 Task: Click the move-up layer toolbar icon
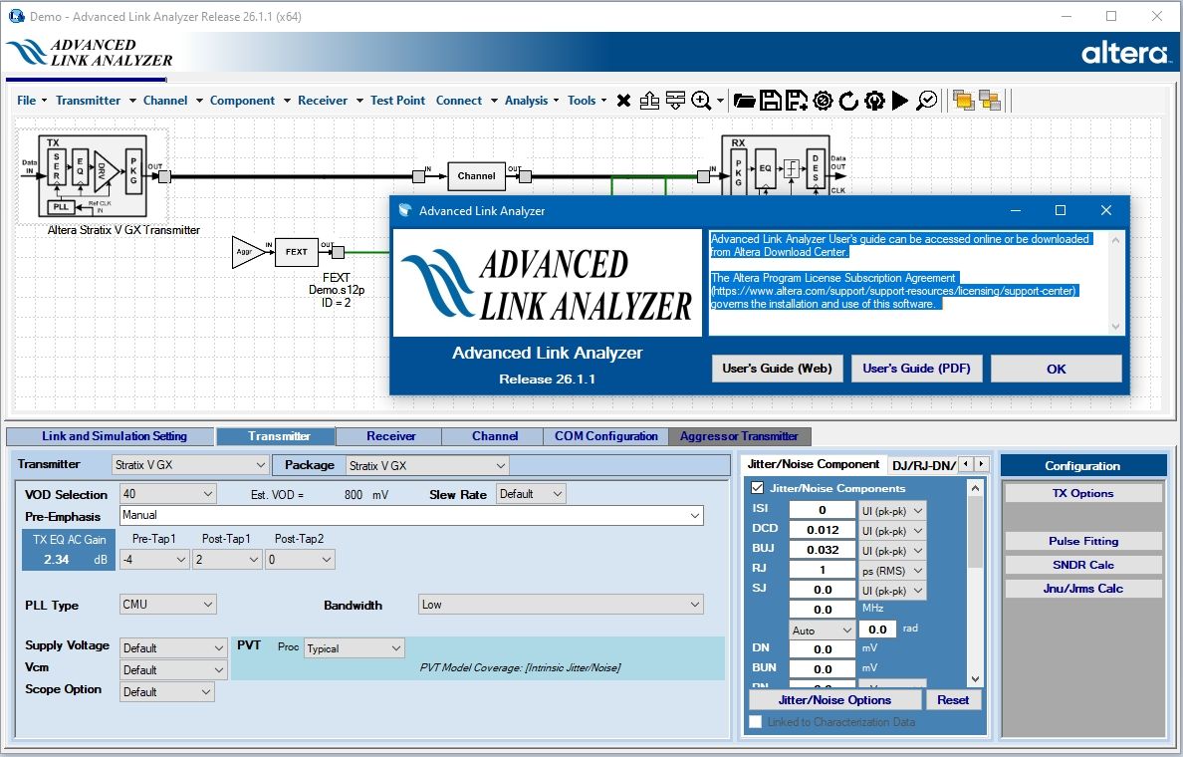(x=649, y=101)
